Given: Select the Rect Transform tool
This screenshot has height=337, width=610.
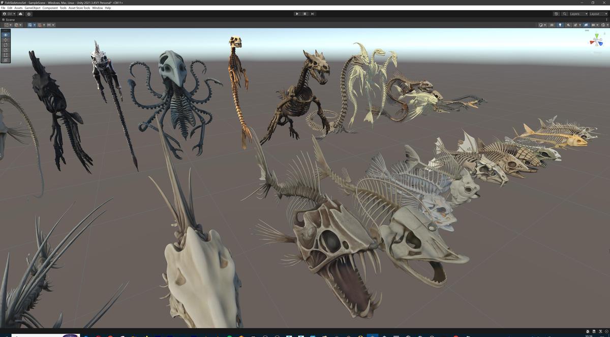Looking at the screenshot, I should 5,55.
